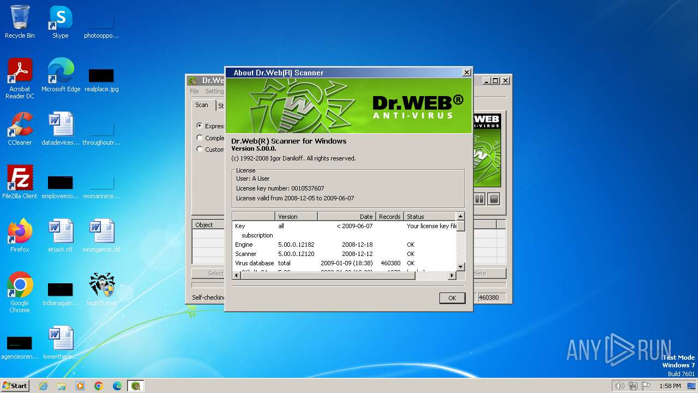The width and height of the screenshot is (698, 393).
Task: Open Internet Explorer from taskbar
Action: pyautogui.click(x=44, y=386)
